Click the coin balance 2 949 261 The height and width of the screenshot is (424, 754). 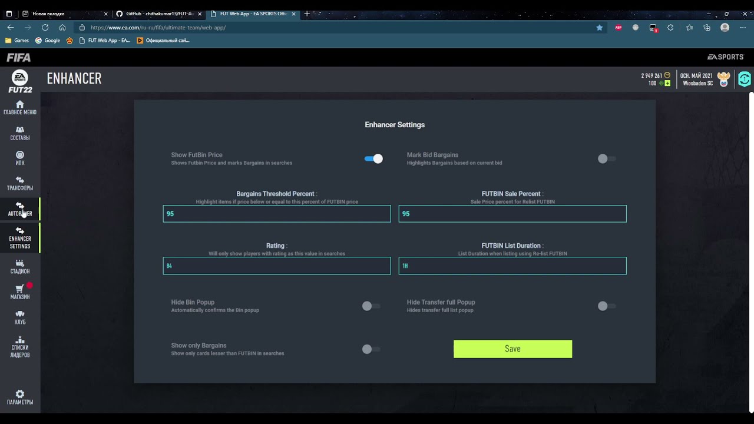[x=652, y=75]
